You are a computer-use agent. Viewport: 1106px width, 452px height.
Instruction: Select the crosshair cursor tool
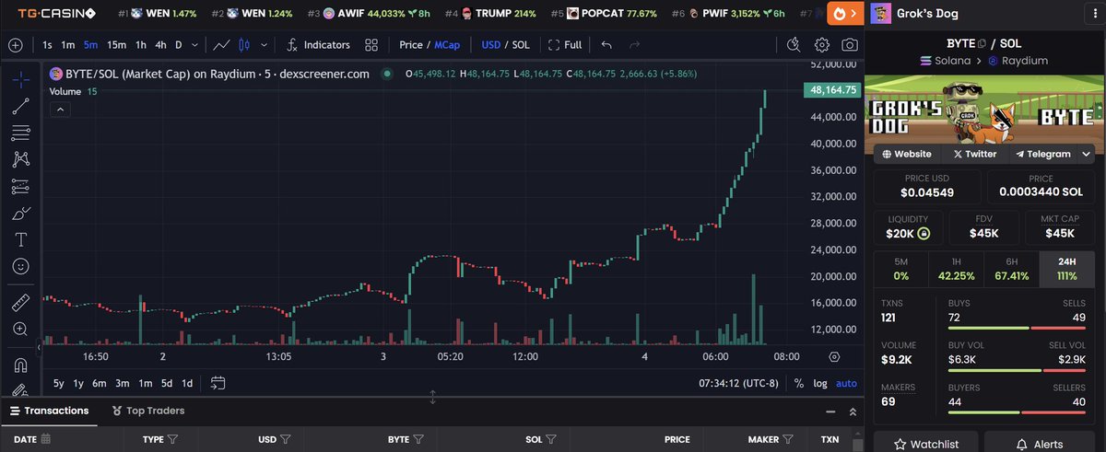pos(20,79)
